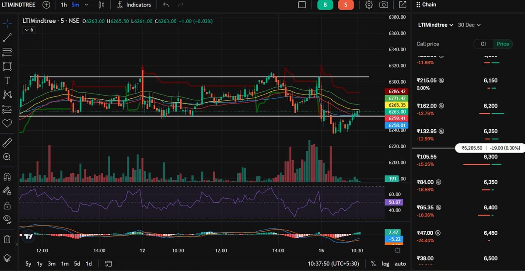Viewport: 525px width, 271px height.
Task: Click the volume value label 191
Action: pyautogui.click(x=392, y=179)
